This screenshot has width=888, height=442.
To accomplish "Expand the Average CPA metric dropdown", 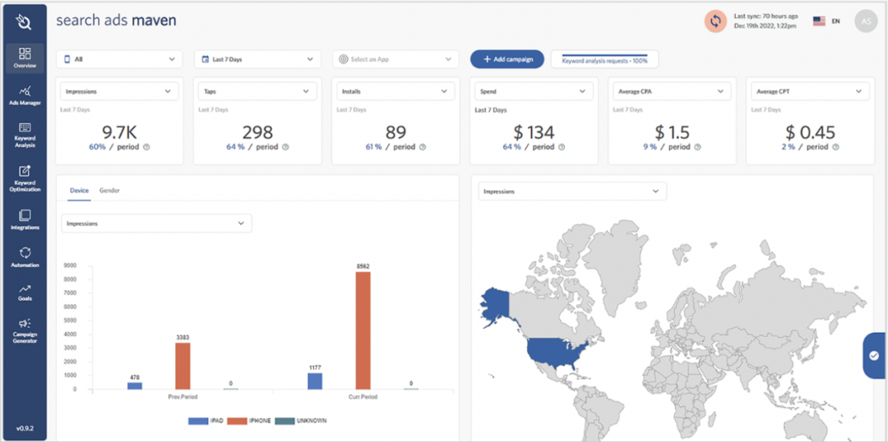I will [672, 91].
